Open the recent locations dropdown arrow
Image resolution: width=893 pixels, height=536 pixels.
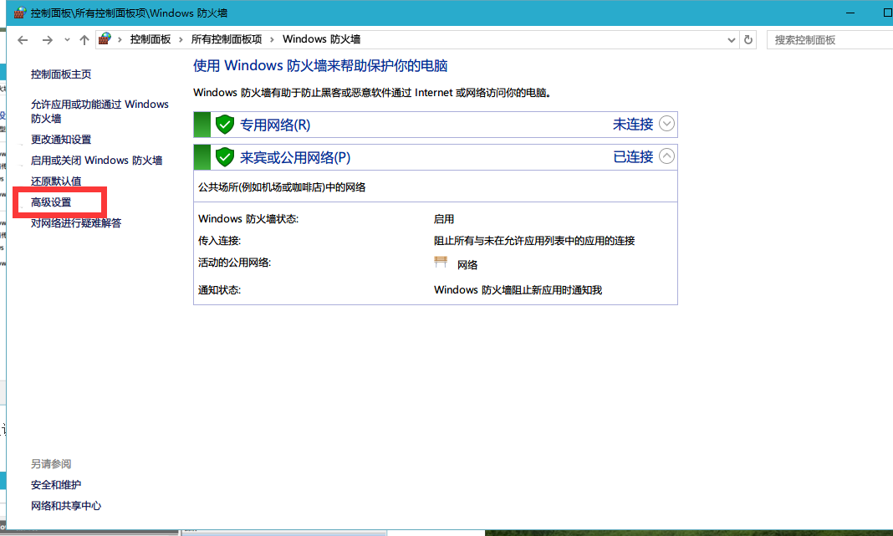point(67,40)
